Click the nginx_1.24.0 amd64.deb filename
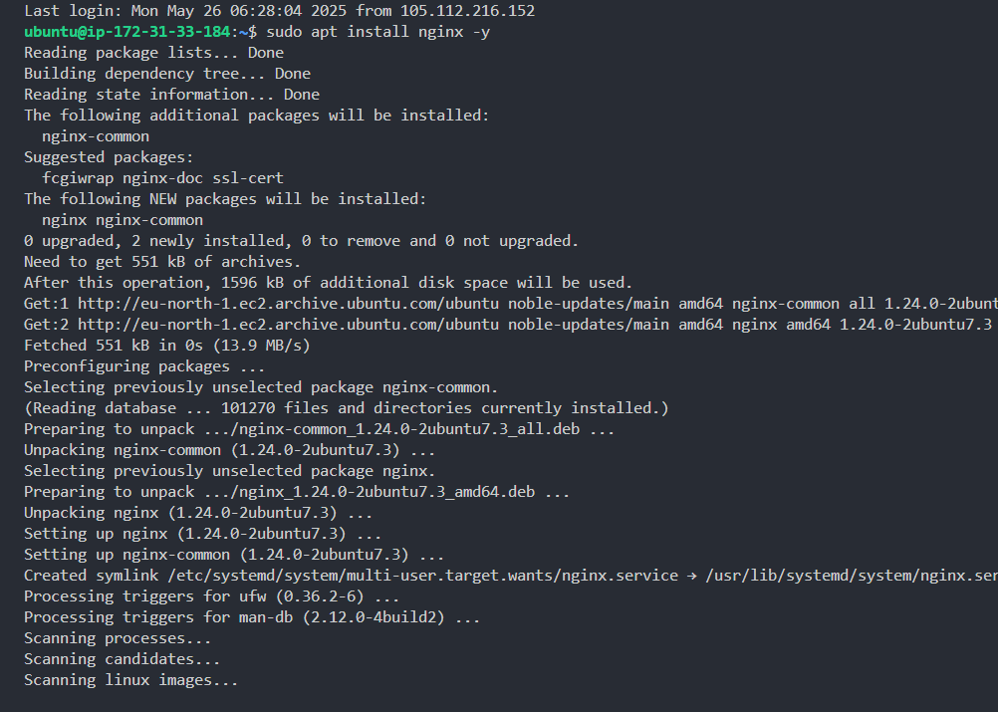998x712 pixels. click(386, 492)
